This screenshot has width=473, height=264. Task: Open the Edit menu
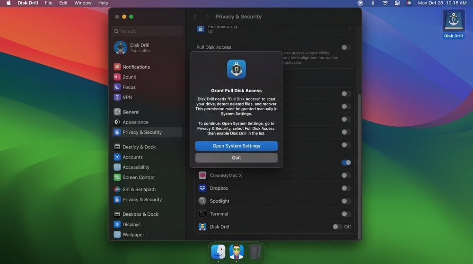(x=63, y=3)
